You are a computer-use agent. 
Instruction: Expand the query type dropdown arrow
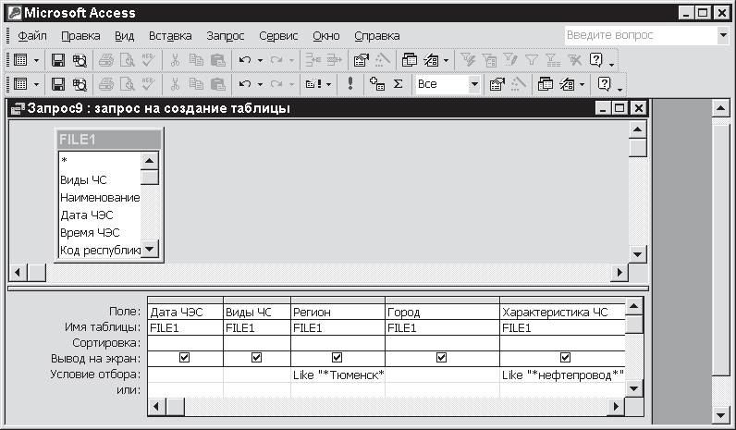(x=327, y=84)
